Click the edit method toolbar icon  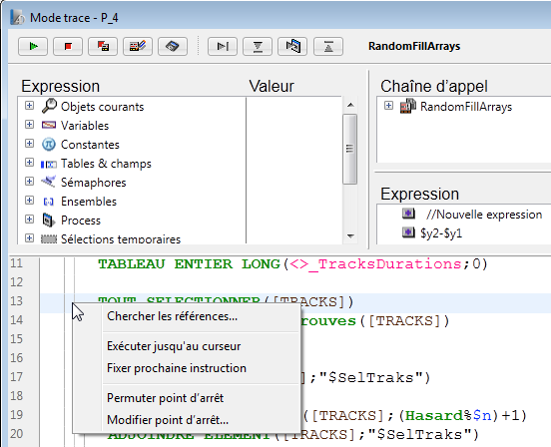click(x=138, y=46)
